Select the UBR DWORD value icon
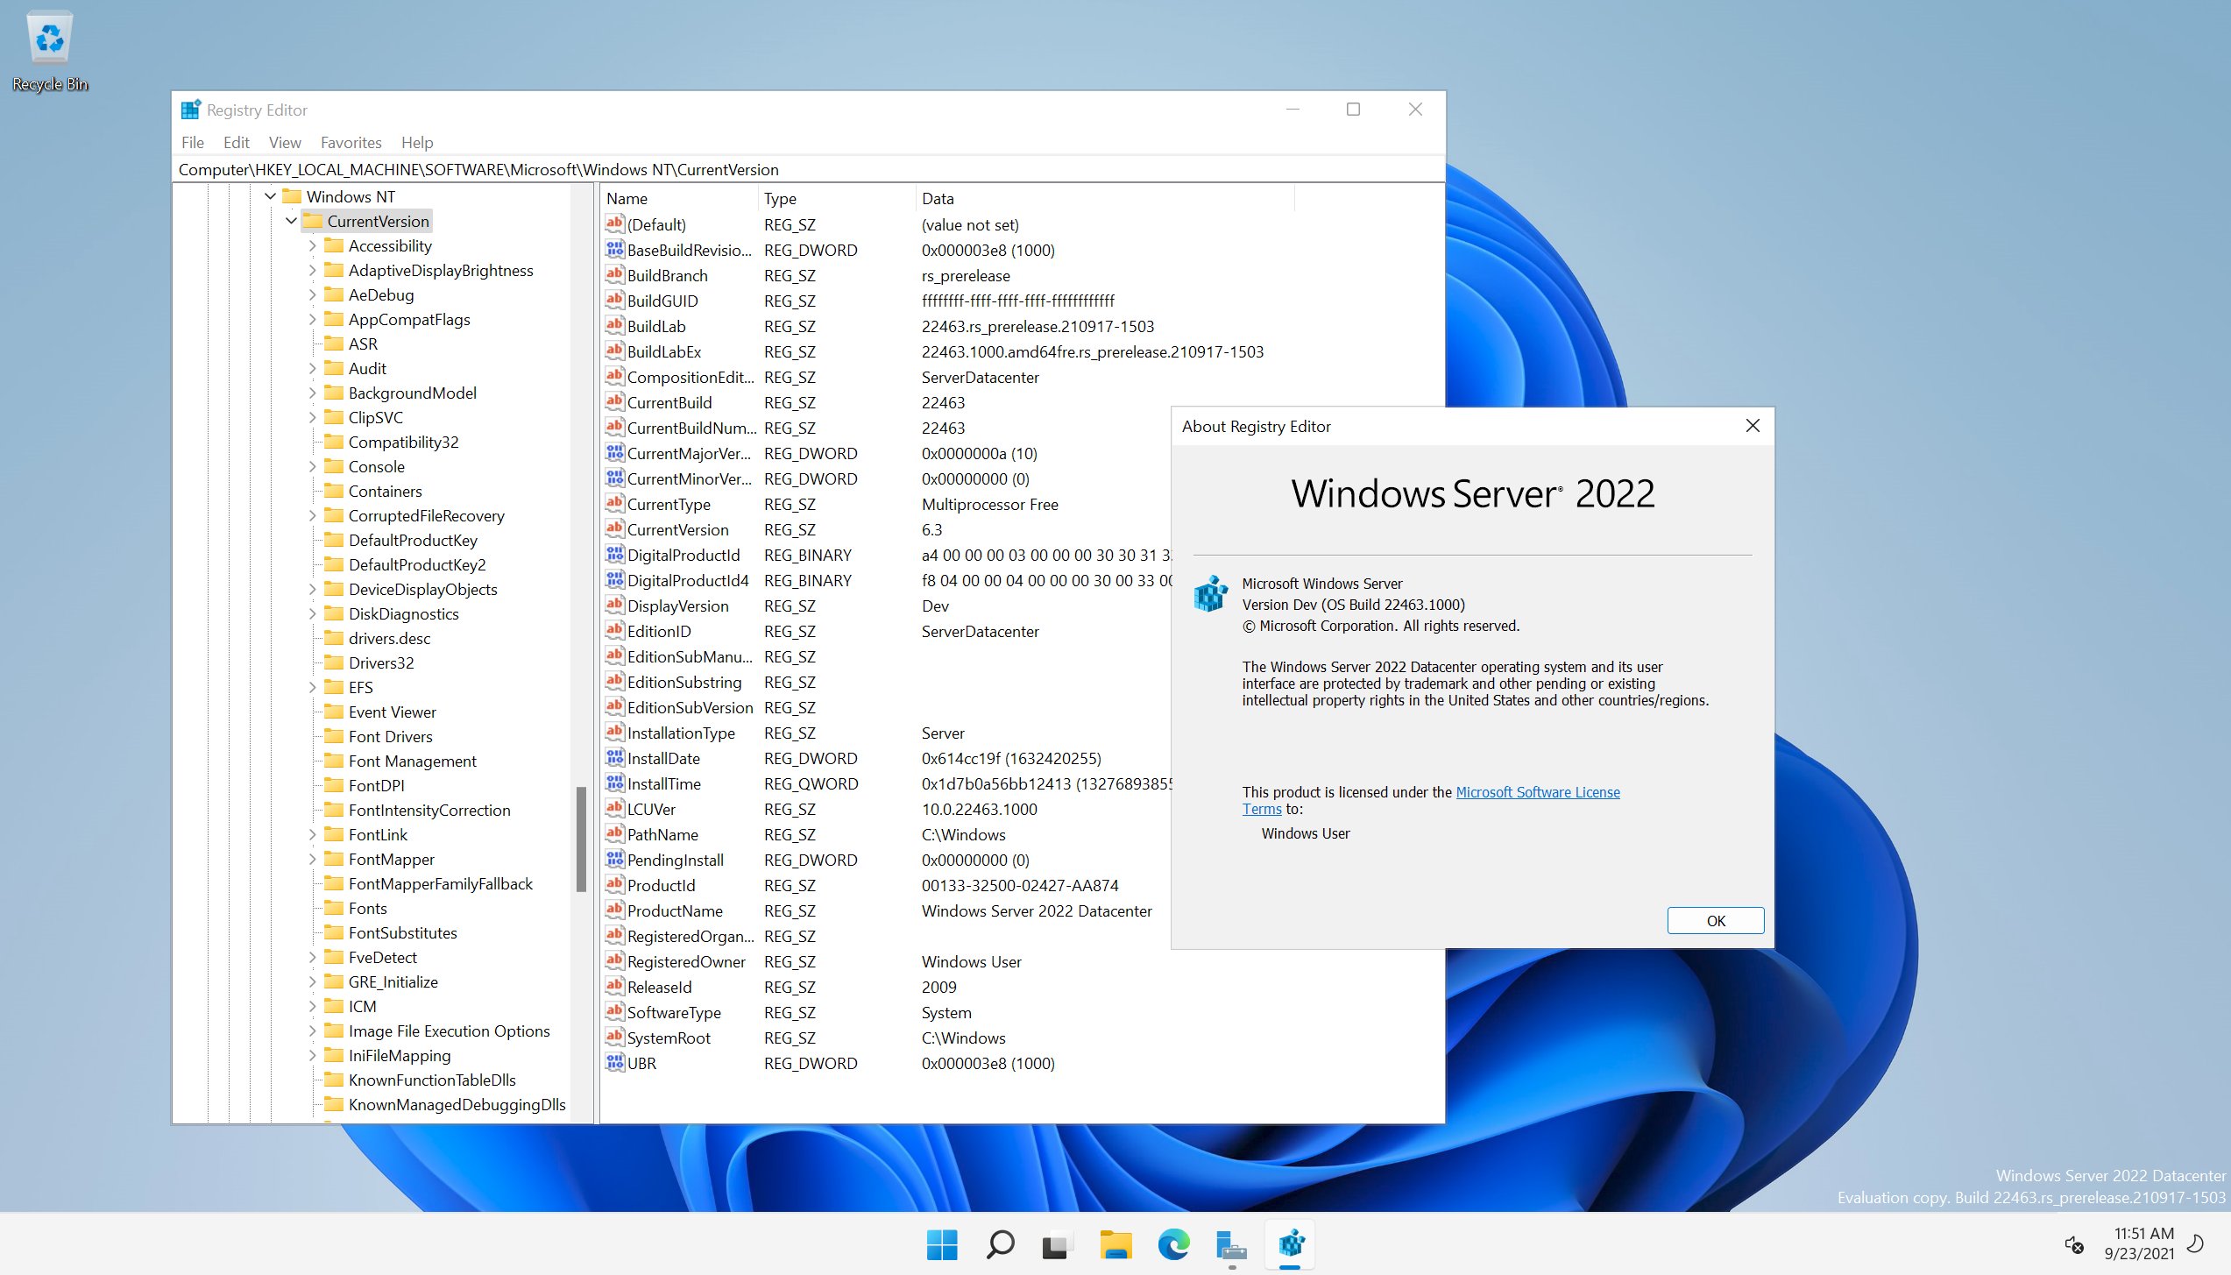The height and width of the screenshot is (1275, 2231). click(x=615, y=1063)
